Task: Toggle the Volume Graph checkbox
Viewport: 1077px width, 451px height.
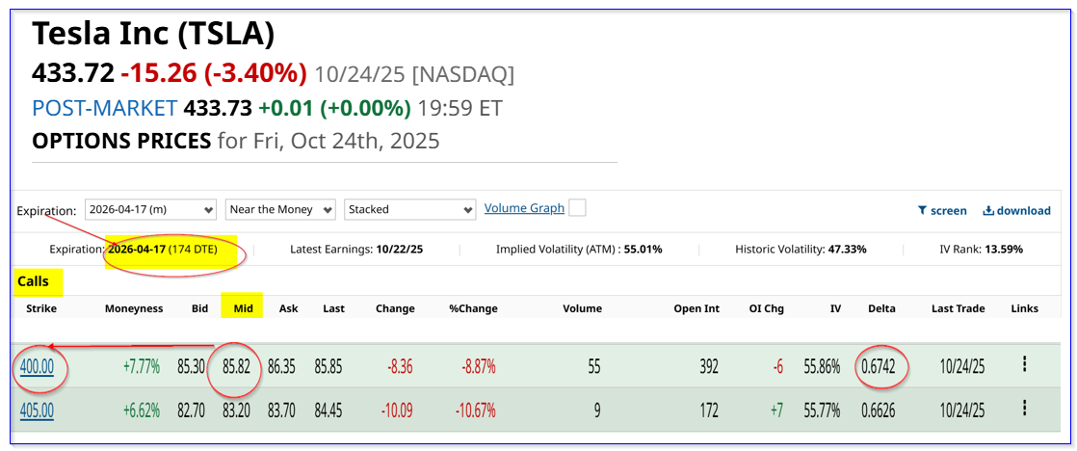Action: click(x=577, y=208)
